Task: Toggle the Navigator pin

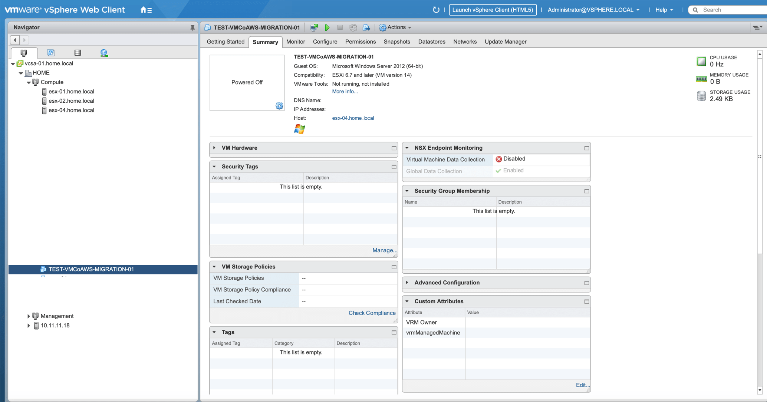Action: point(192,27)
